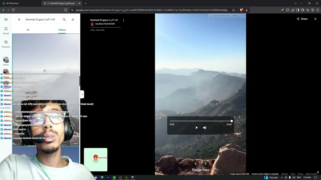Play the video
The height and width of the screenshot is (180, 321).
(197, 128)
